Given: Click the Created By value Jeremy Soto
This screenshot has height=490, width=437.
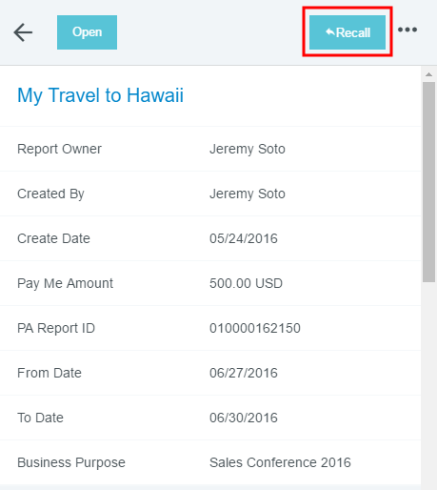Looking at the screenshot, I should tap(248, 194).
